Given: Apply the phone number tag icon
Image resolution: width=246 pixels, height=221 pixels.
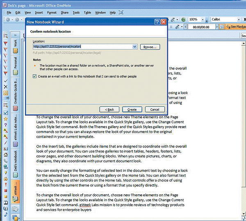Looking at the screenshot, I should pyautogui.click(x=5, y=161).
